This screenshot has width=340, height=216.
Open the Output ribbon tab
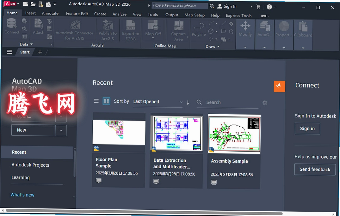pos(172,15)
